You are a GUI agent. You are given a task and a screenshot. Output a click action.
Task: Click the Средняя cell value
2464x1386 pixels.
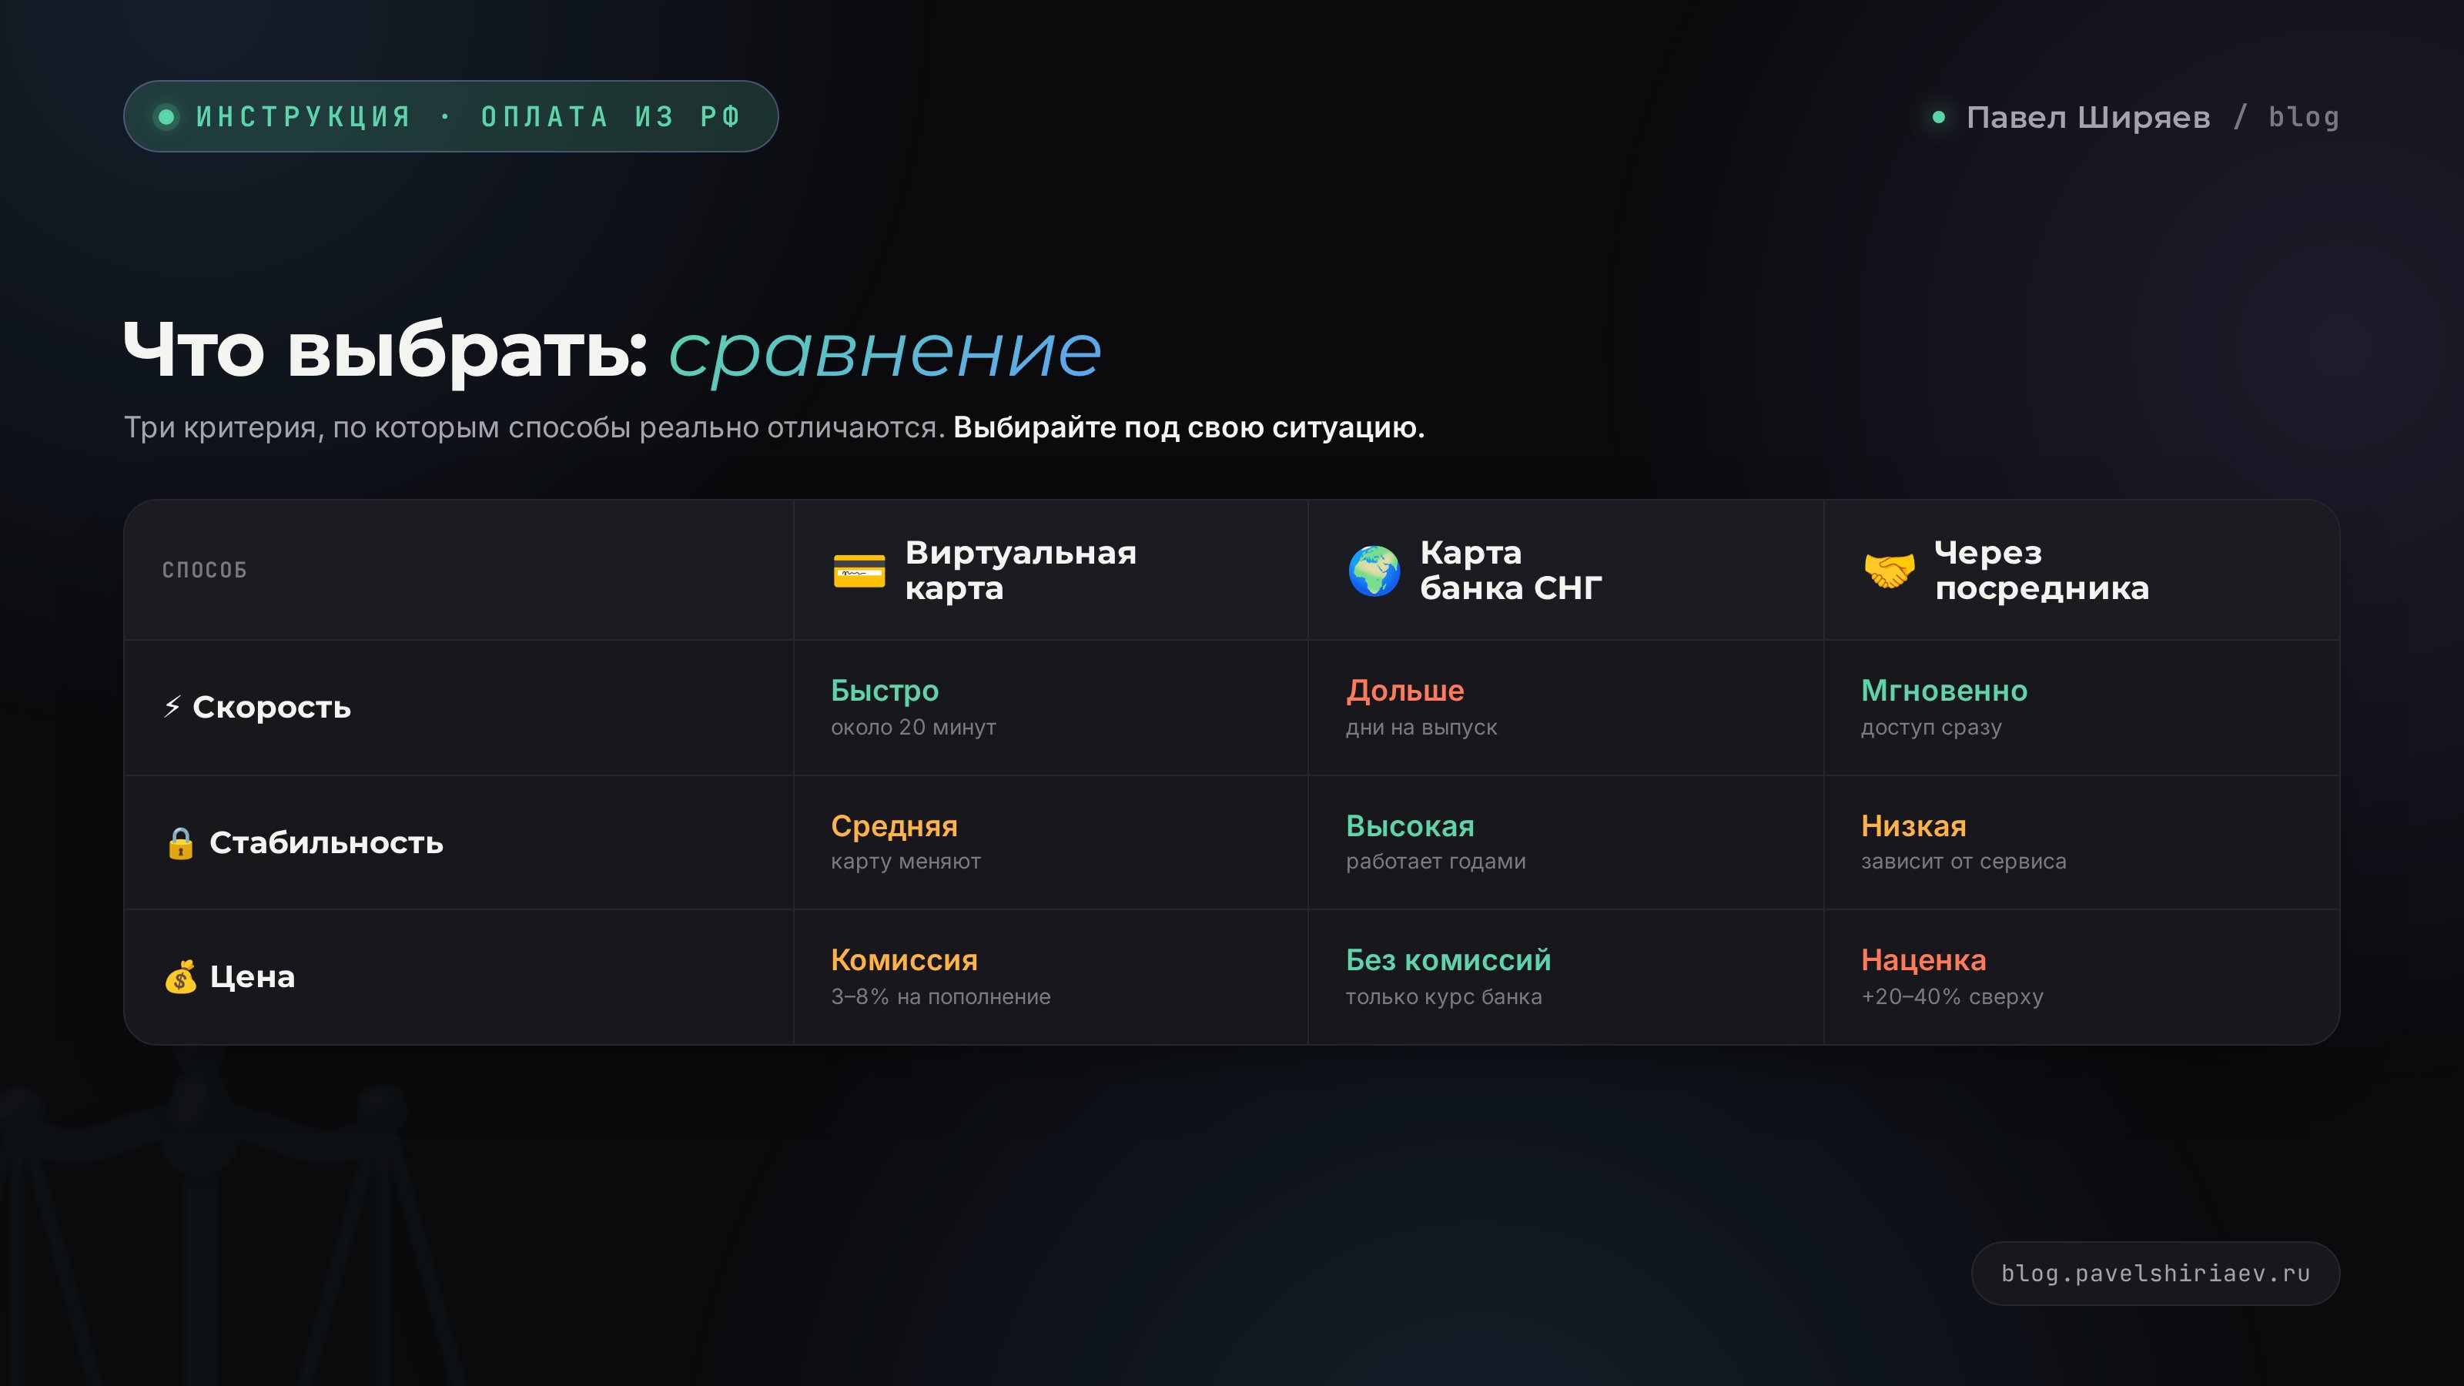coord(894,825)
